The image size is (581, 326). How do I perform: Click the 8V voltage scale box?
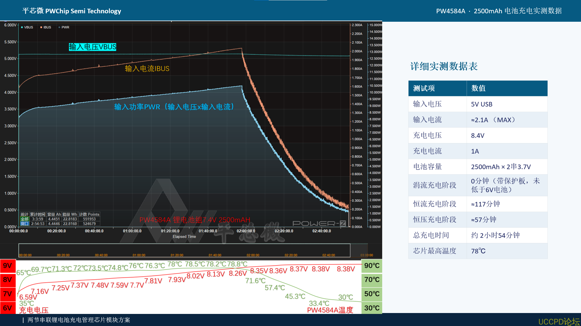click(8, 280)
